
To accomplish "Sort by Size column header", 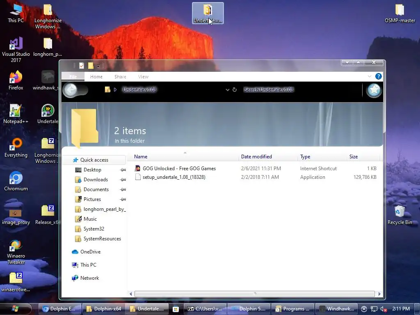I will point(363,157).
